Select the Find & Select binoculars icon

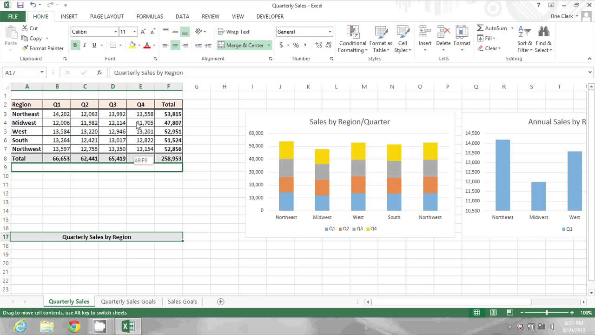point(543,32)
